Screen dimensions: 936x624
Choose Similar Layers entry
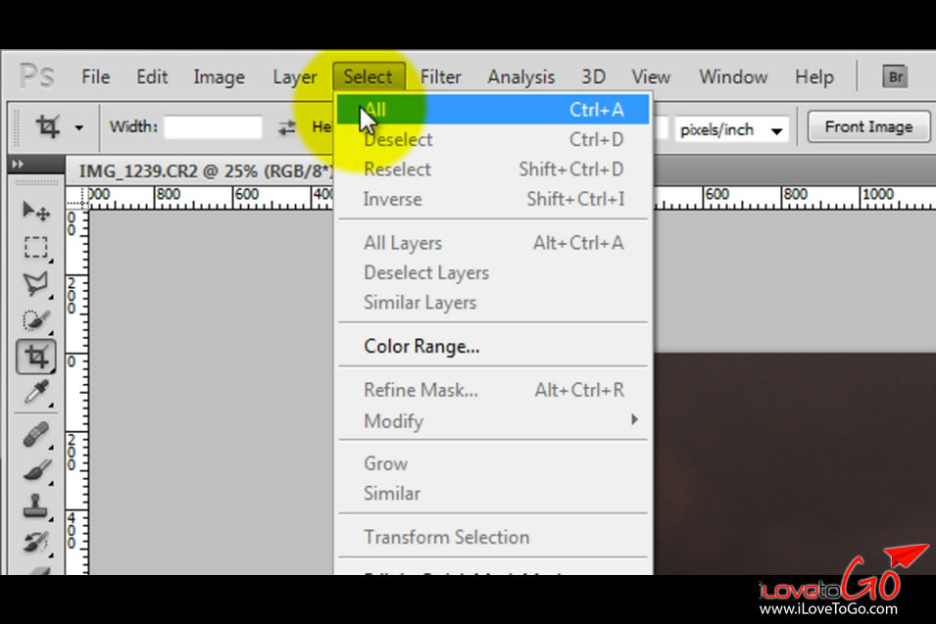click(x=493, y=303)
